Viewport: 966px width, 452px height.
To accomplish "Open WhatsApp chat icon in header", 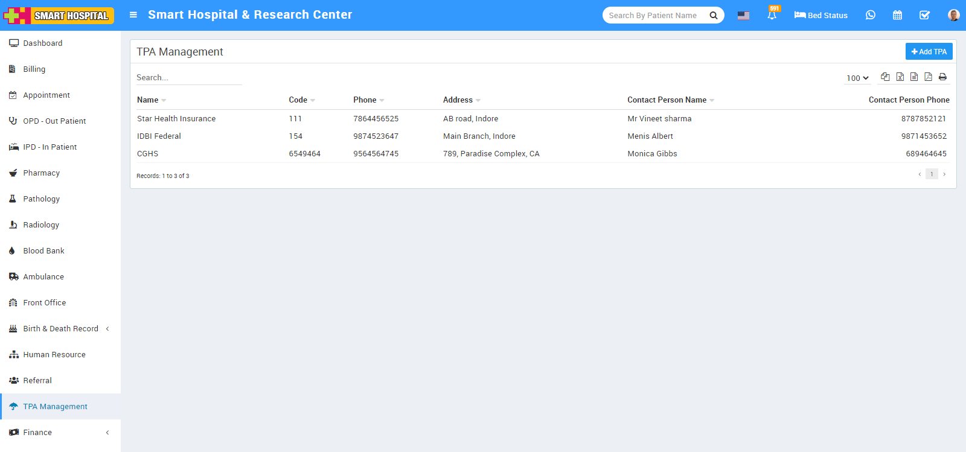I will [870, 15].
